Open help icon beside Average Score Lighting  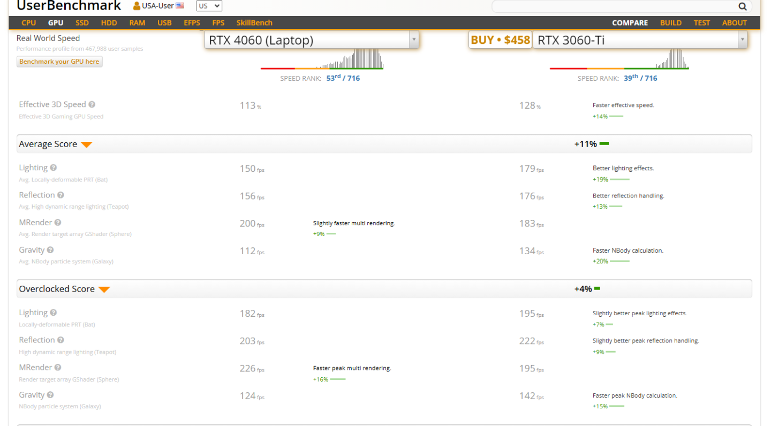tap(54, 168)
